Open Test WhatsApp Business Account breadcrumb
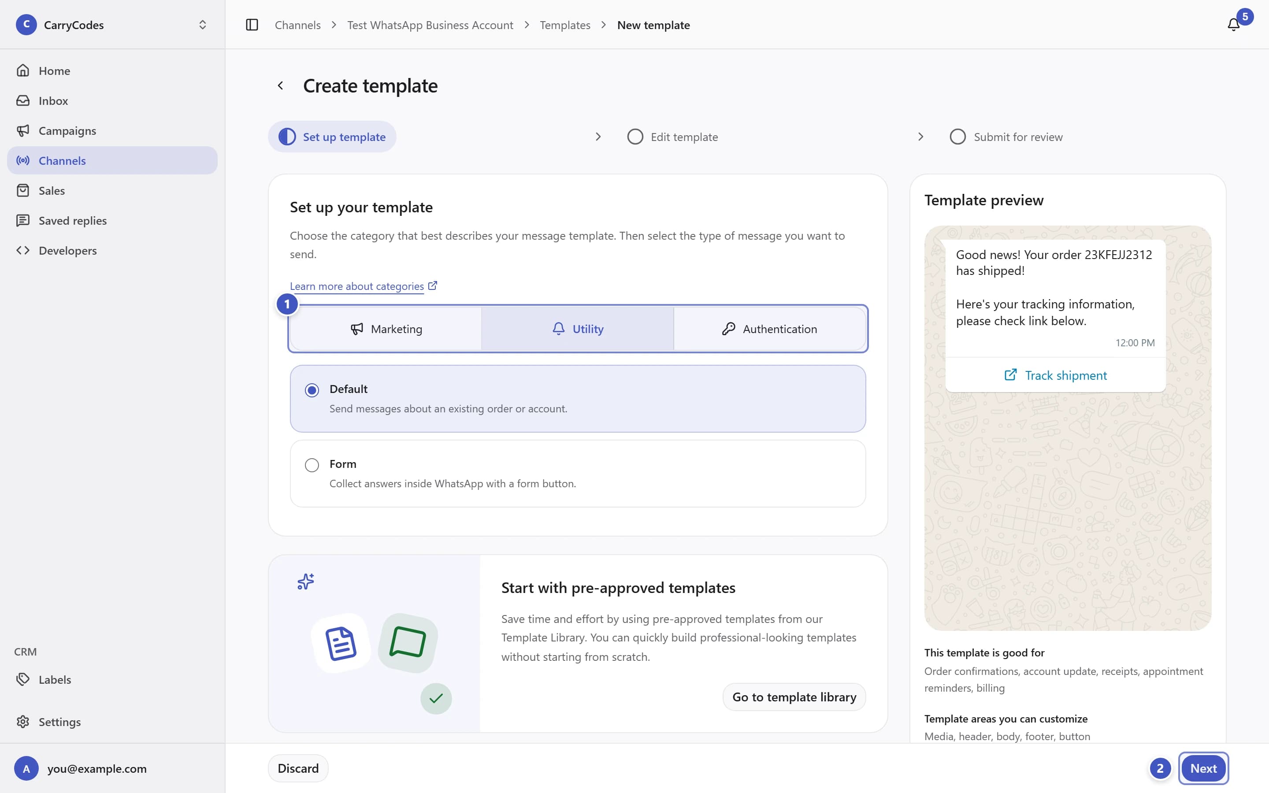The height and width of the screenshot is (793, 1269). pos(430,25)
